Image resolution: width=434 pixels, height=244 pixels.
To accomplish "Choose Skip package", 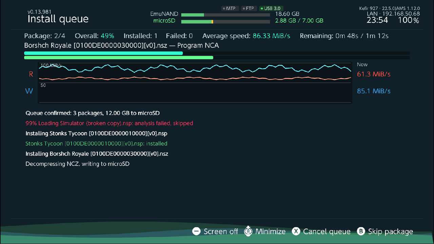I will coord(391,231).
